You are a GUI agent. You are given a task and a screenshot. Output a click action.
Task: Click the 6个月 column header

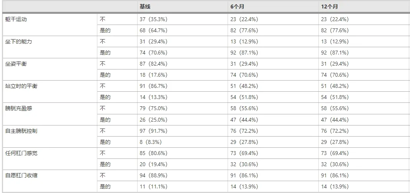[x=238, y=7]
